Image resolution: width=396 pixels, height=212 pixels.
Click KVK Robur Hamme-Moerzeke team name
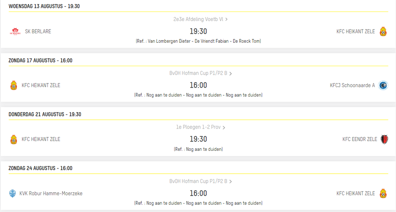click(51, 194)
